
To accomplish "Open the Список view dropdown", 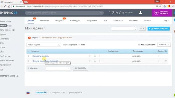I will pos(164,45).
